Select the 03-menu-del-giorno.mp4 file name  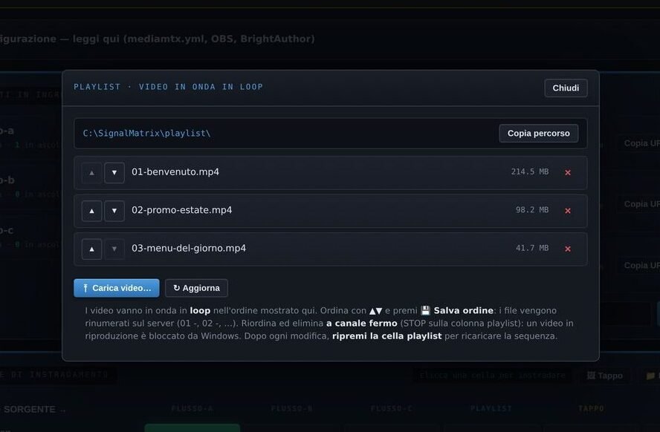point(189,249)
